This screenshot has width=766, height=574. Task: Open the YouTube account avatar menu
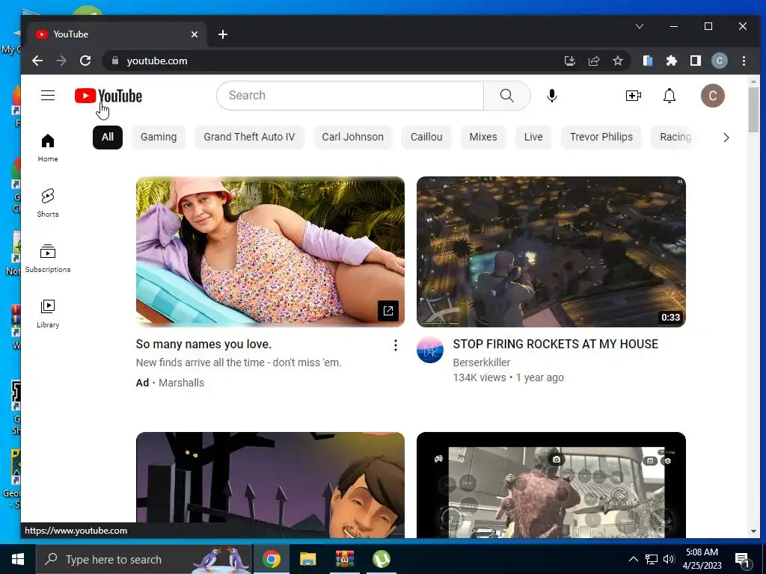(x=712, y=96)
